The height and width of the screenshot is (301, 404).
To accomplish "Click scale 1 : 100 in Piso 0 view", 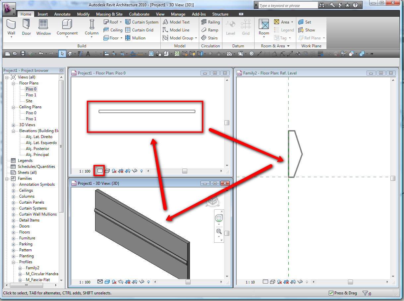I will pyautogui.click(x=85, y=171).
